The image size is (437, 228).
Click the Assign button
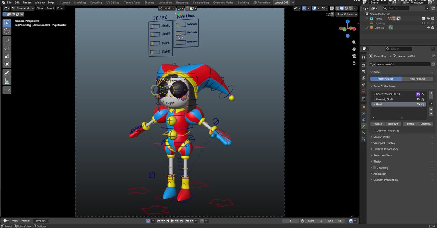[x=378, y=124]
